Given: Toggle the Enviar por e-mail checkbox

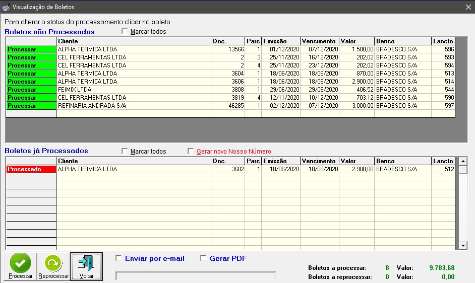Looking at the screenshot, I should pos(119,258).
